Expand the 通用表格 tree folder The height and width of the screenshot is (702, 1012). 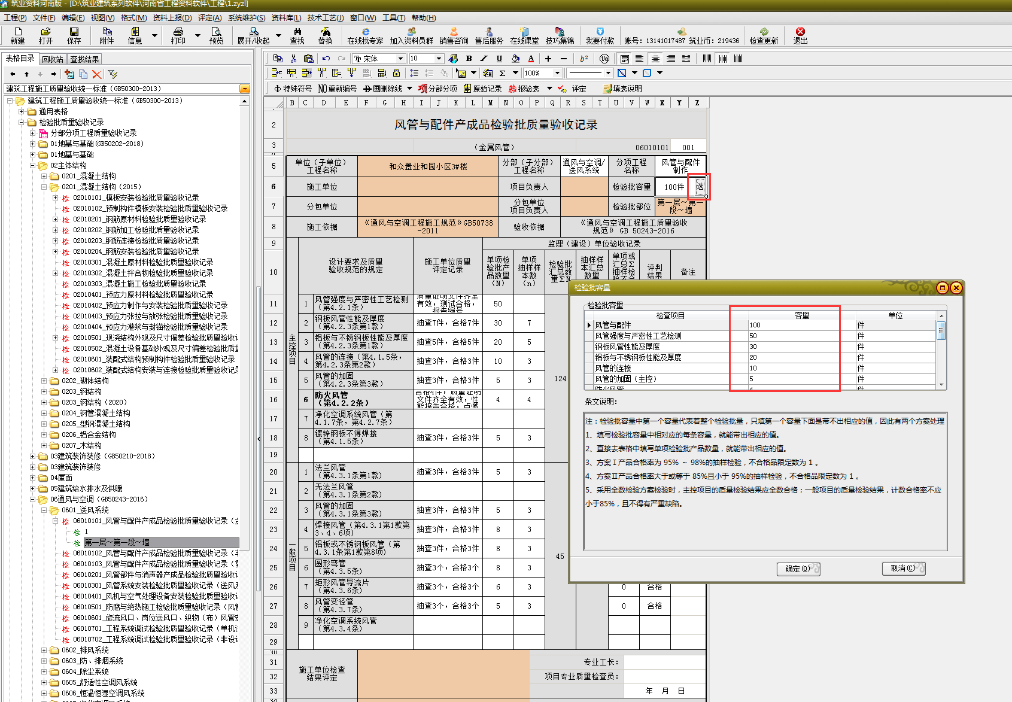pos(22,111)
